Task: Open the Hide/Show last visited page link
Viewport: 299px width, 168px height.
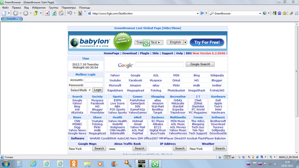Action: (x=172, y=28)
